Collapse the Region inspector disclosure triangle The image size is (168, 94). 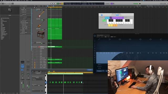coord(20,6)
